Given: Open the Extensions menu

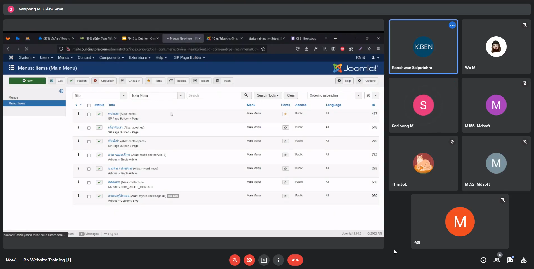Looking at the screenshot, I should point(139,58).
